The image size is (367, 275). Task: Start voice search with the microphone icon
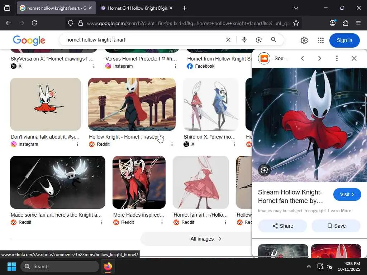tap(244, 40)
